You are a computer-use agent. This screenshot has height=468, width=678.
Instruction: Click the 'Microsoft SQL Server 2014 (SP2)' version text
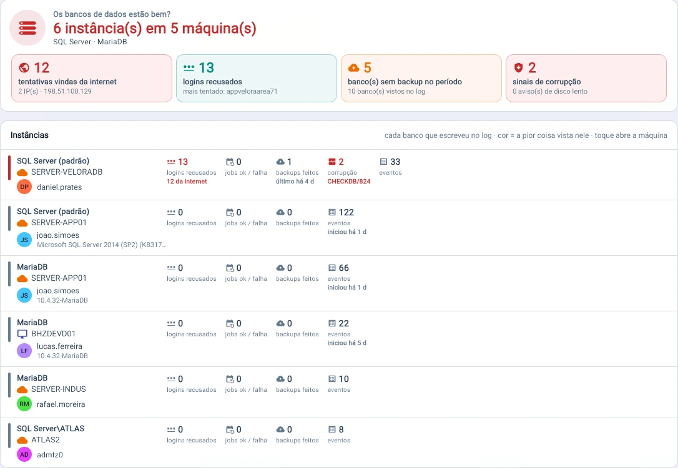pyautogui.click(x=101, y=245)
